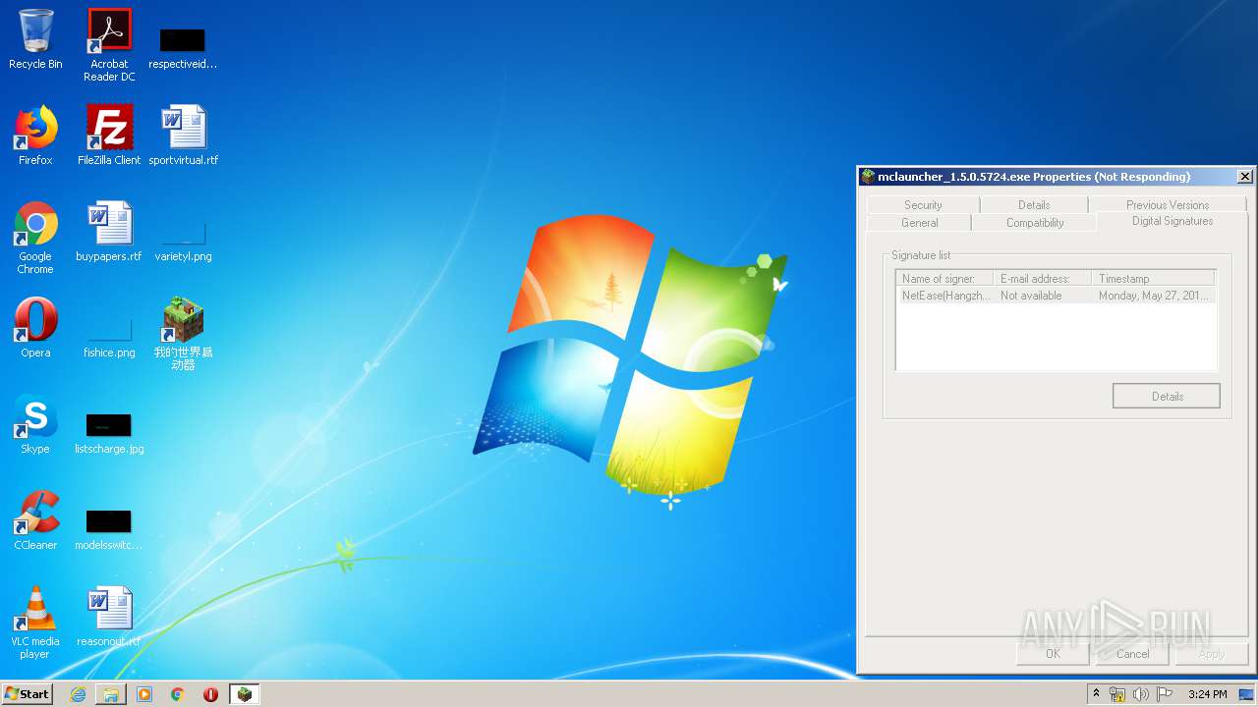Click Cancel in Properties dialog

coord(1132,654)
